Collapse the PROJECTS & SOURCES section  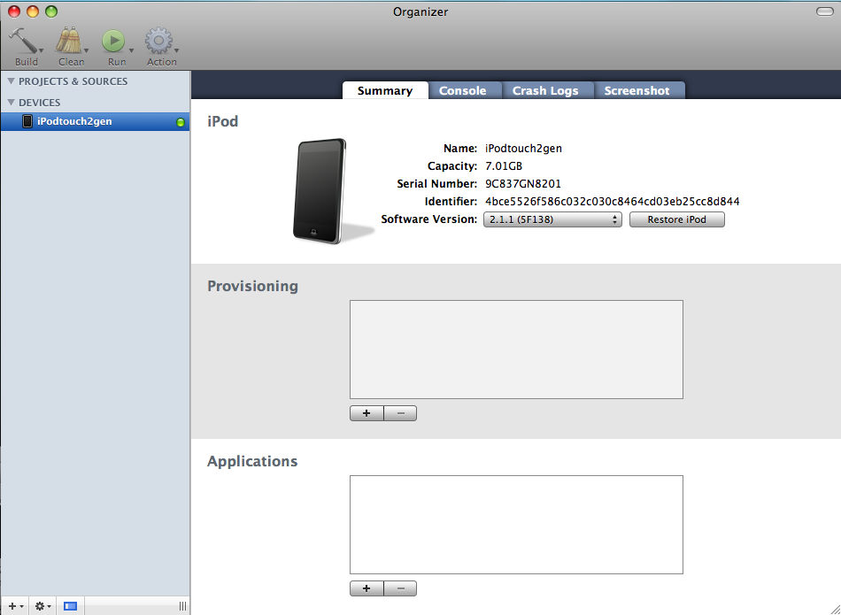pyautogui.click(x=11, y=81)
